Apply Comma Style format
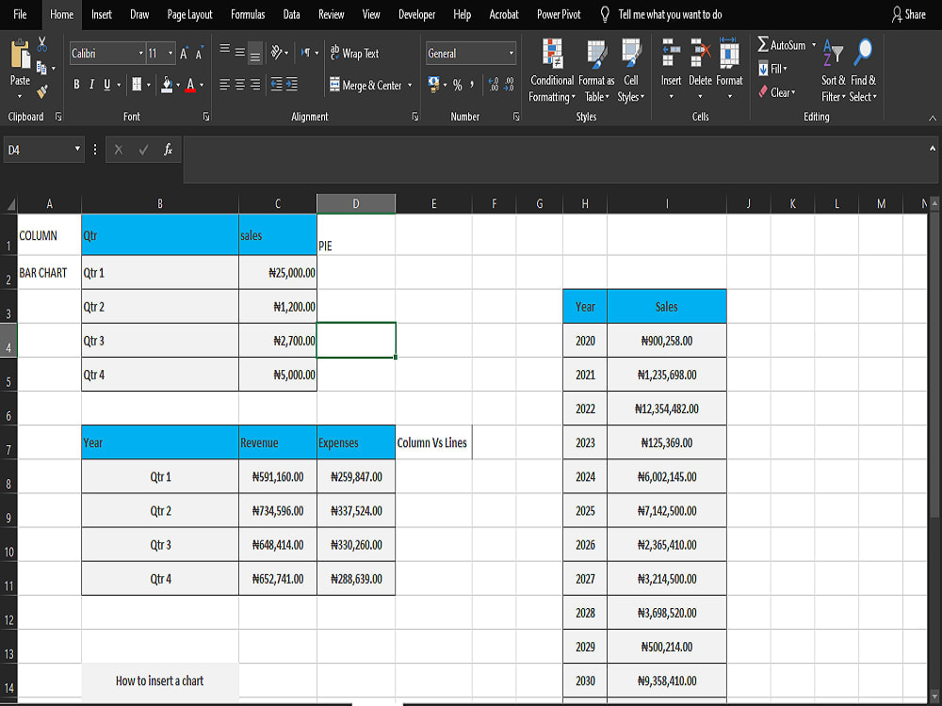Viewport: 942px width, 706px height. pyautogui.click(x=472, y=85)
